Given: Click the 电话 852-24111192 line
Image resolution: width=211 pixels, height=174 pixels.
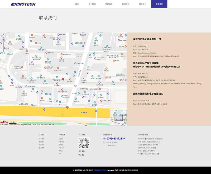Looking at the screenshot, I should coord(141,74).
